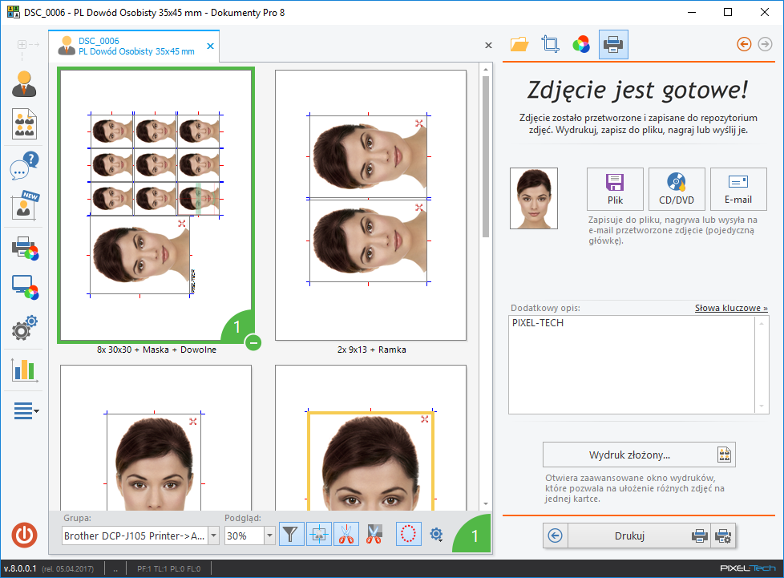Toggle cut lines with scissors button
Image resolution: width=784 pixels, height=578 pixels.
[346, 535]
